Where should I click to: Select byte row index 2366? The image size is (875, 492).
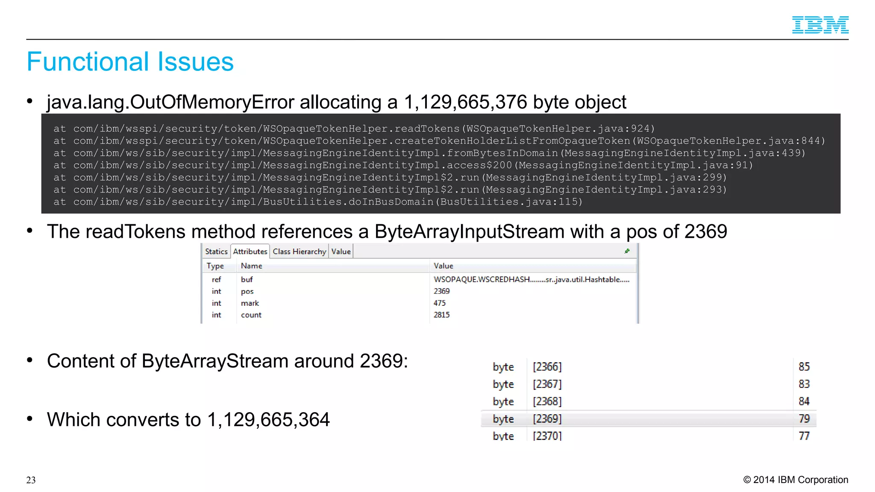(x=547, y=367)
